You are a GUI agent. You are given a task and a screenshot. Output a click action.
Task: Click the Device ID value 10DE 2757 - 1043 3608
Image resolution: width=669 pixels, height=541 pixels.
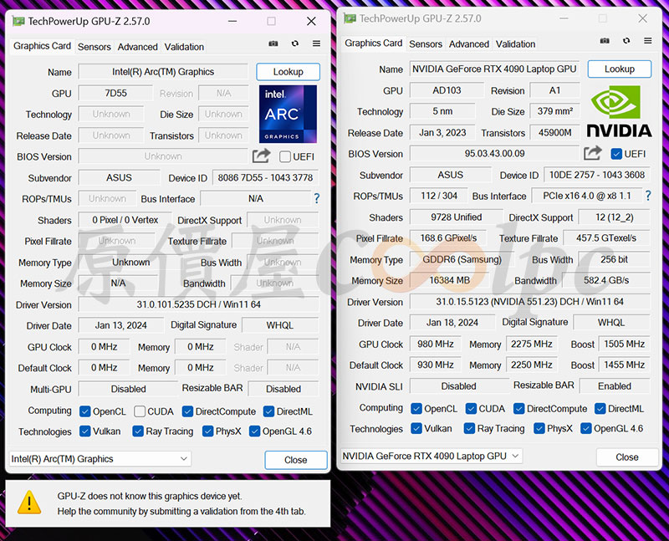coord(597,175)
